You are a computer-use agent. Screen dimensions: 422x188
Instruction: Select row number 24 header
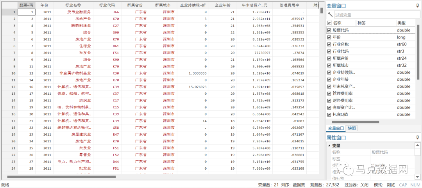click(x=9, y=168)
